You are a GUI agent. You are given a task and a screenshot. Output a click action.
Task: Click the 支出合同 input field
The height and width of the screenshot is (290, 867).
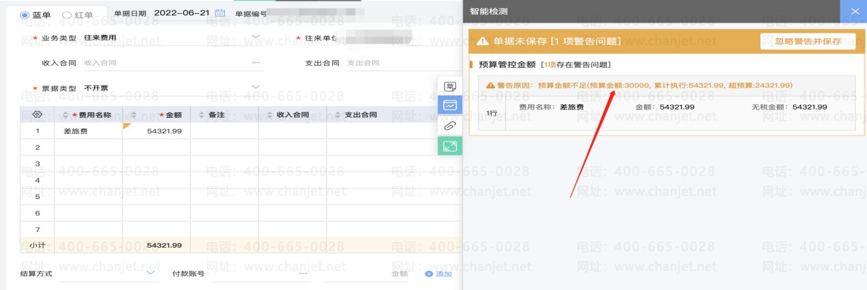tap(403, 62)
